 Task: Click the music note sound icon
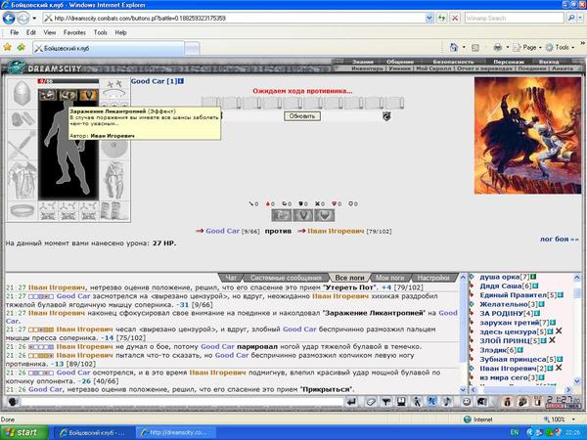[447, 402]
